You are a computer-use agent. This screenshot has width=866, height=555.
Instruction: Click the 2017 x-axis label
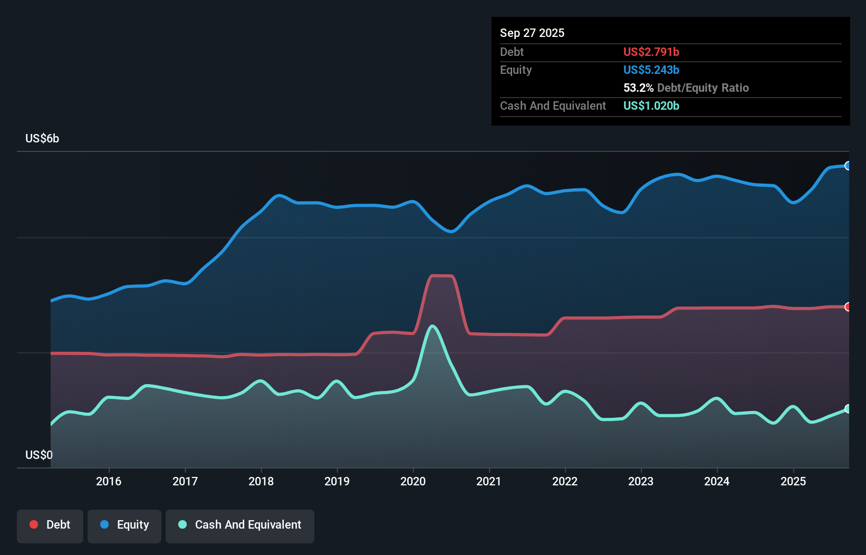tap(185, 481)
